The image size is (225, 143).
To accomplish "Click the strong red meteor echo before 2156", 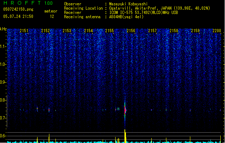I will [x=125, y=110].
